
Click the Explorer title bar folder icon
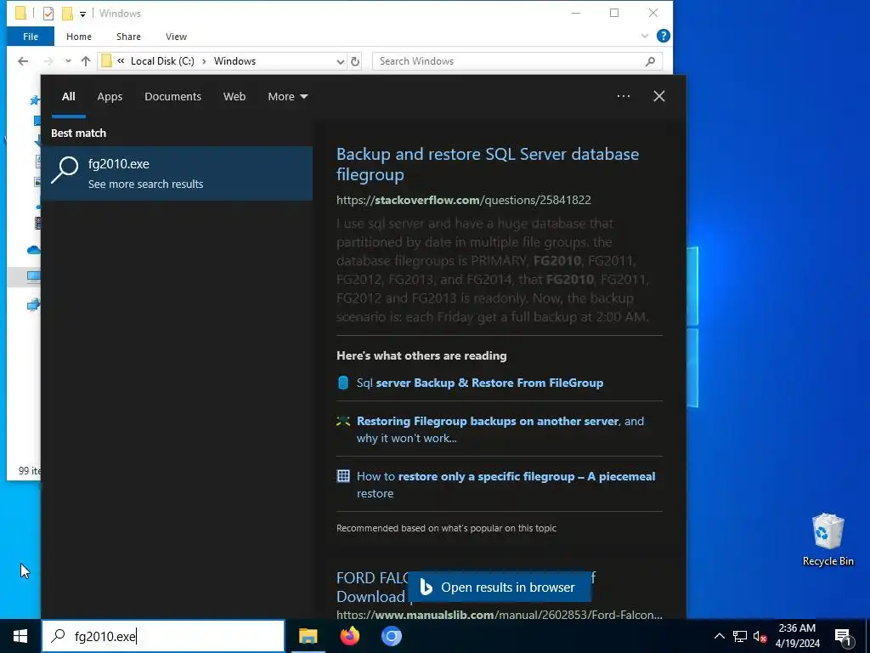click(x=20, y=14)
